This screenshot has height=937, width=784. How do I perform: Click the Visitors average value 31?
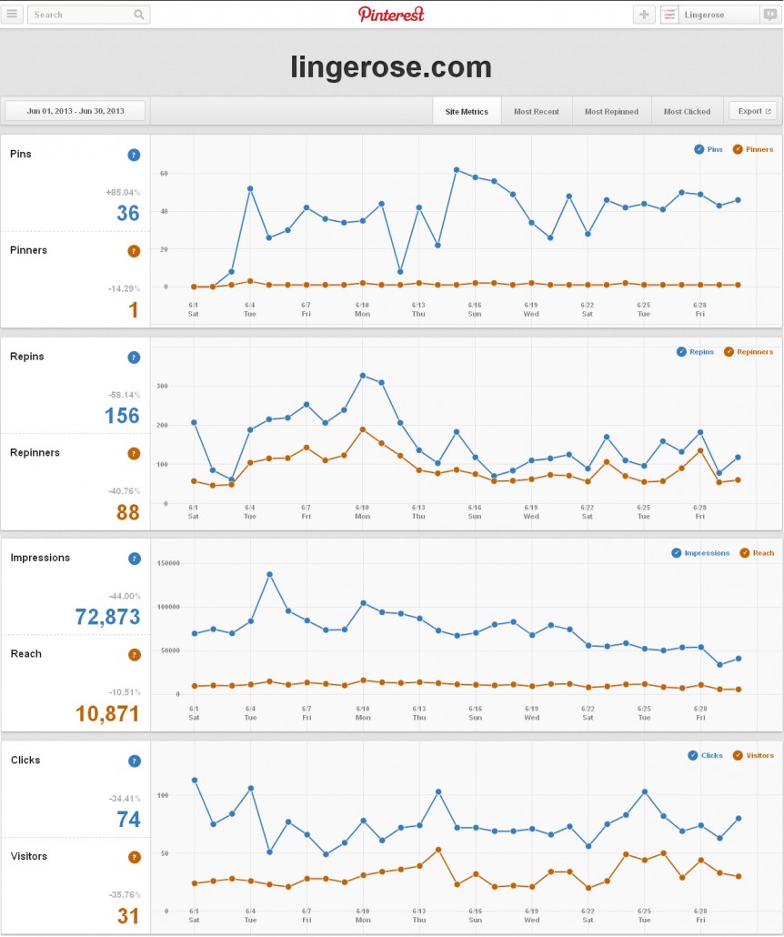128,915
